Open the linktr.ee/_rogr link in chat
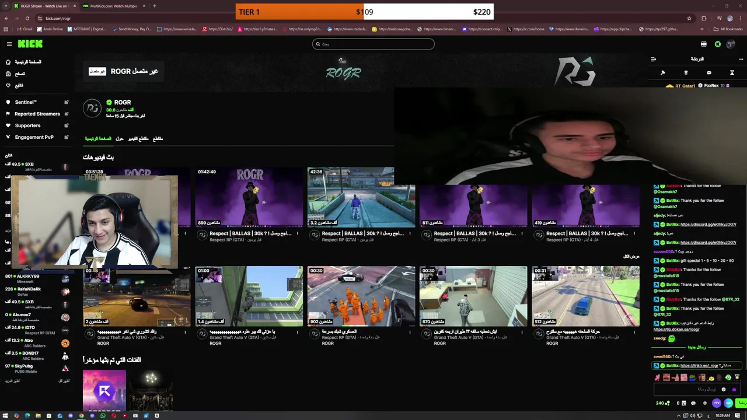This screenshot has height=420, width=747. (700, 366)
